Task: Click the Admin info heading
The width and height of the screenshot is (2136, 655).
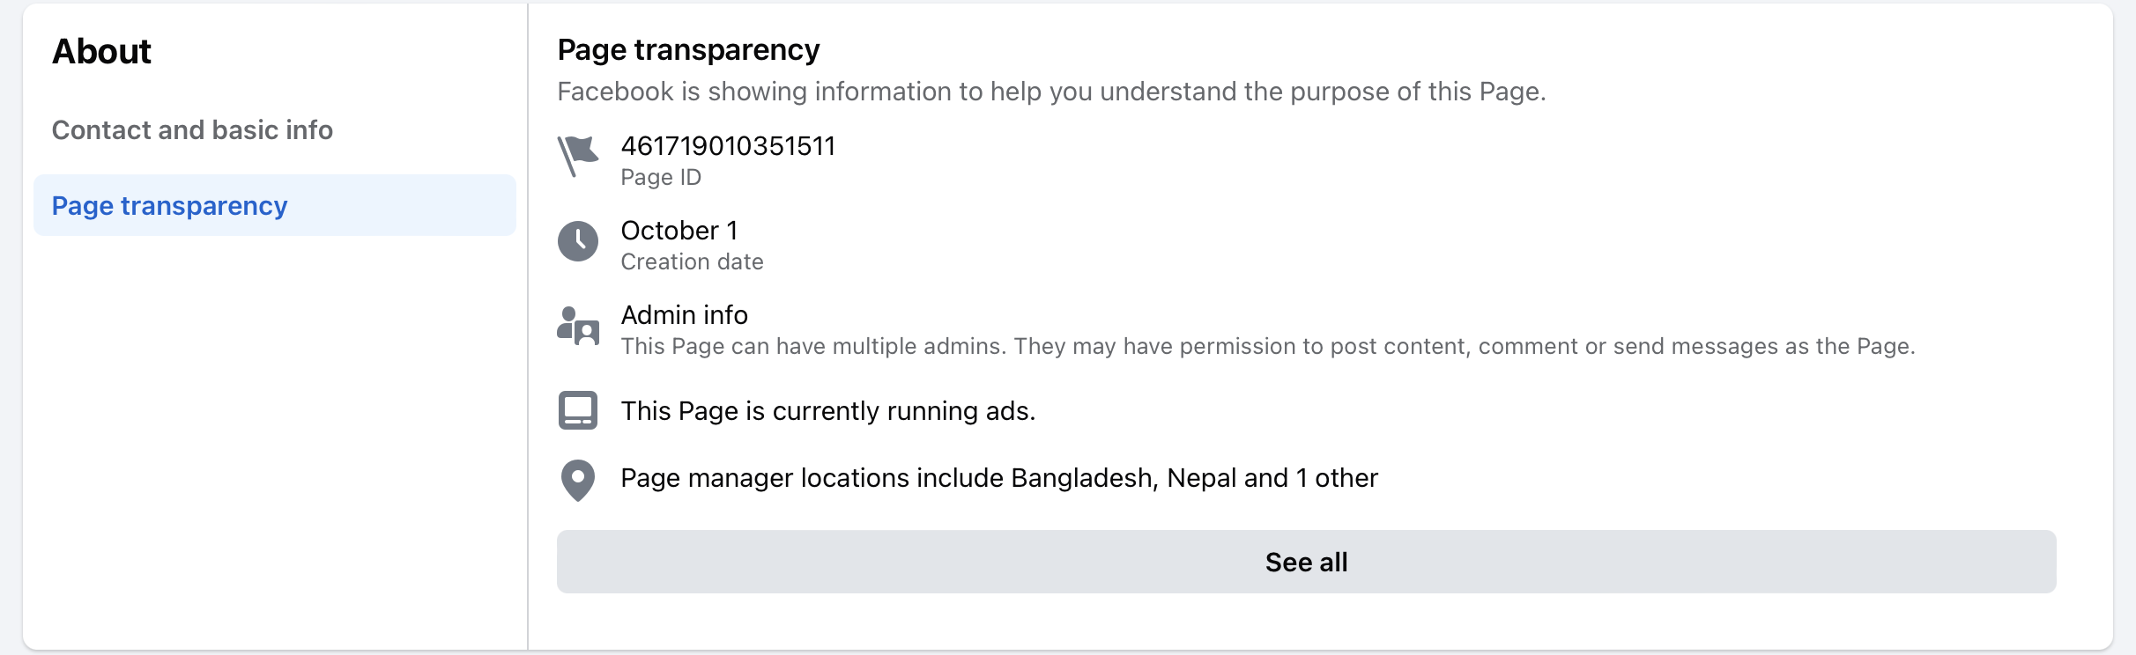Action: (684, 315)
